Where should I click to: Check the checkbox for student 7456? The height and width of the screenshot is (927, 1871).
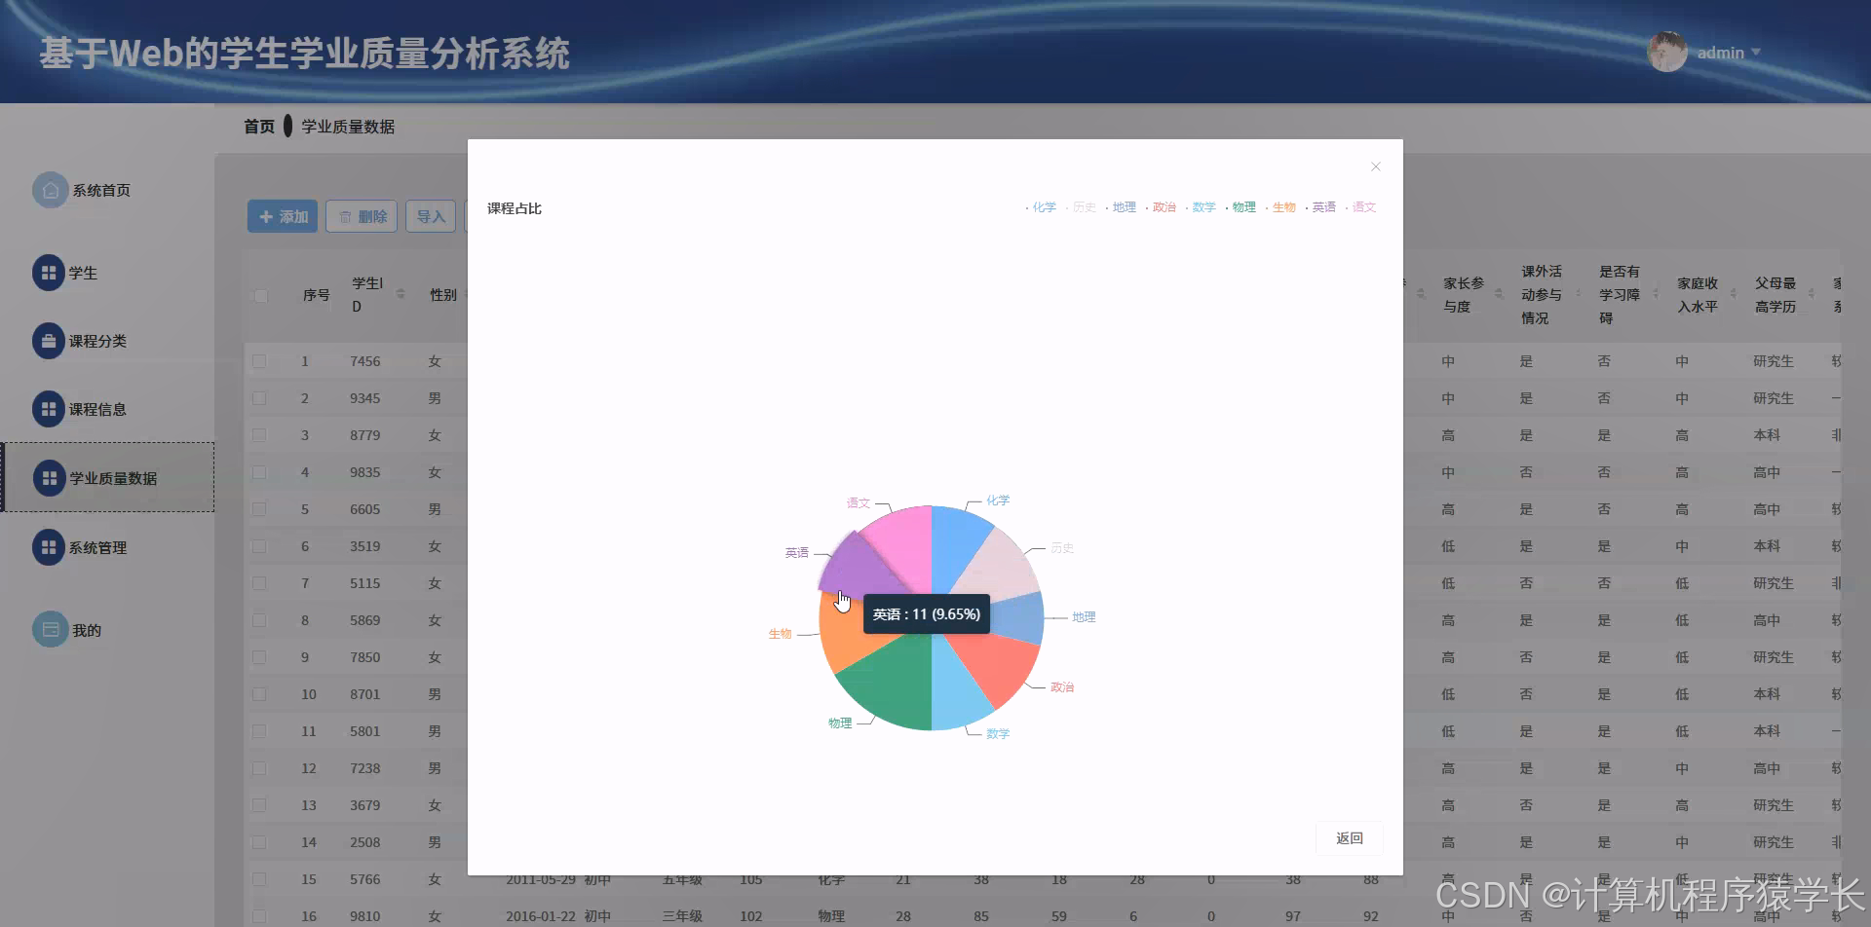point(260,360)
